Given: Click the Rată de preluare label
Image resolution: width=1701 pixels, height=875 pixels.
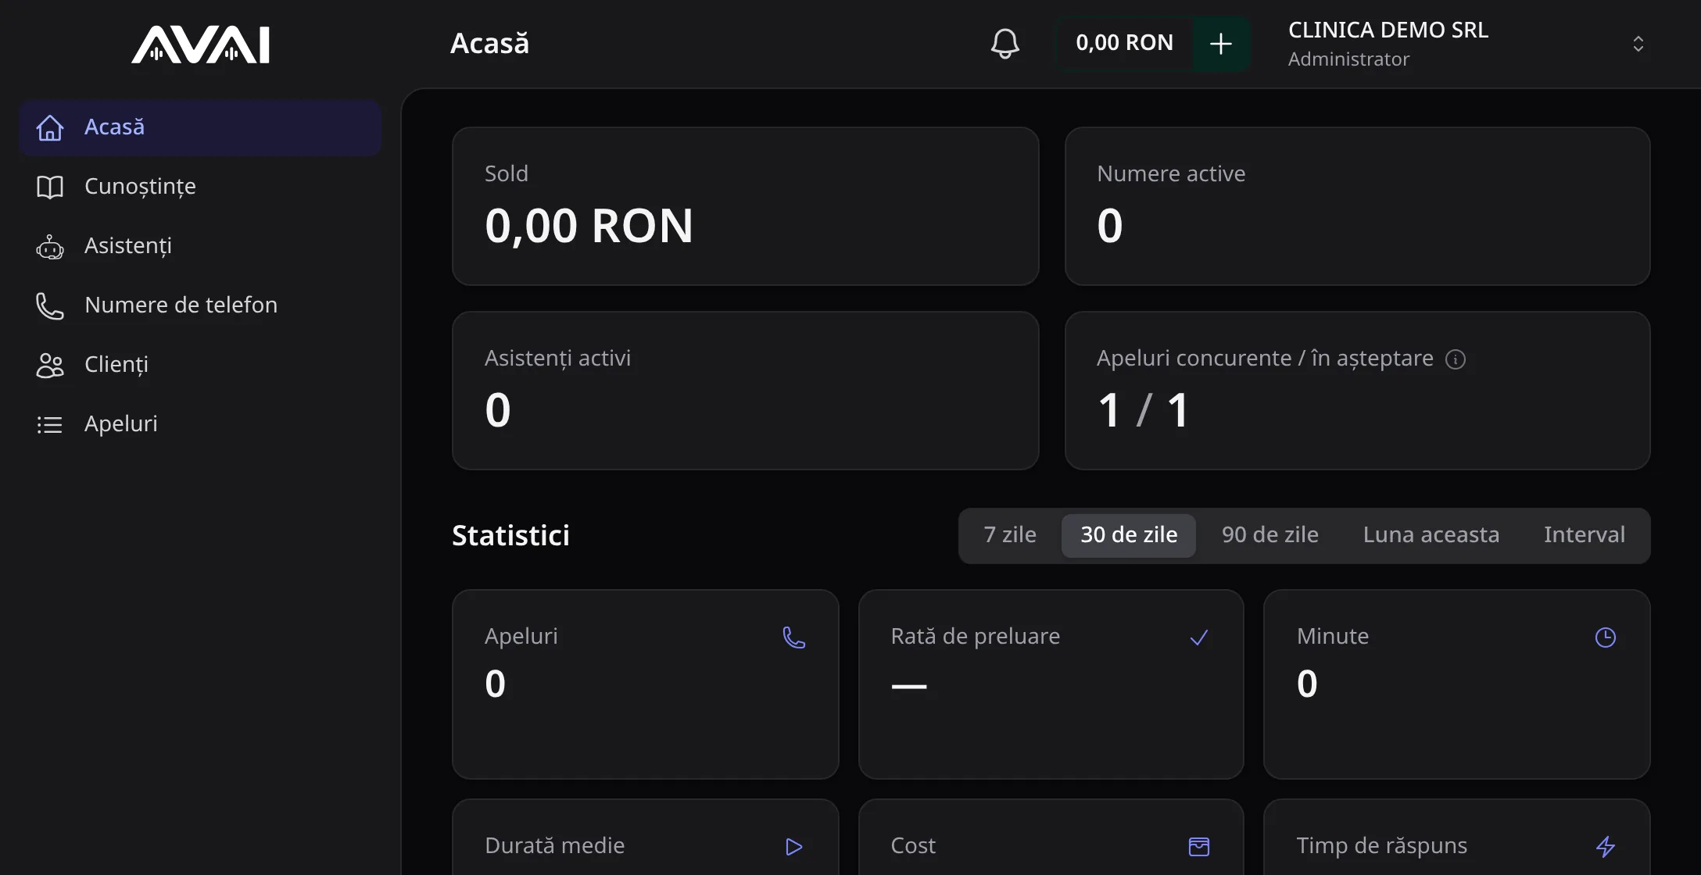Looking at the screenshot, I should pos(975,637).
